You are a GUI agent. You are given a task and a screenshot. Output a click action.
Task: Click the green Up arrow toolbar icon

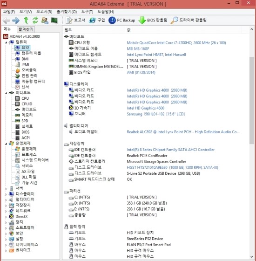tap(26, 21)
